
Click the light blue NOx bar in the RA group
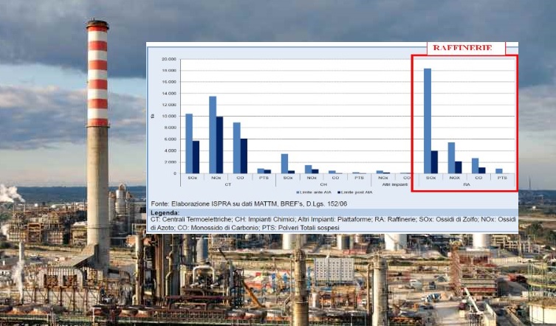tap(451, 158)
